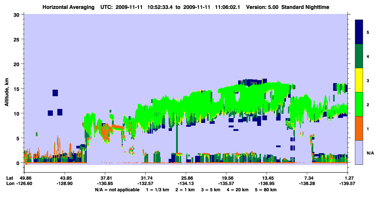Click the 15 km altitude tick label
The image size is (386, 198).
pyautogui.click(x=17, y=89)
